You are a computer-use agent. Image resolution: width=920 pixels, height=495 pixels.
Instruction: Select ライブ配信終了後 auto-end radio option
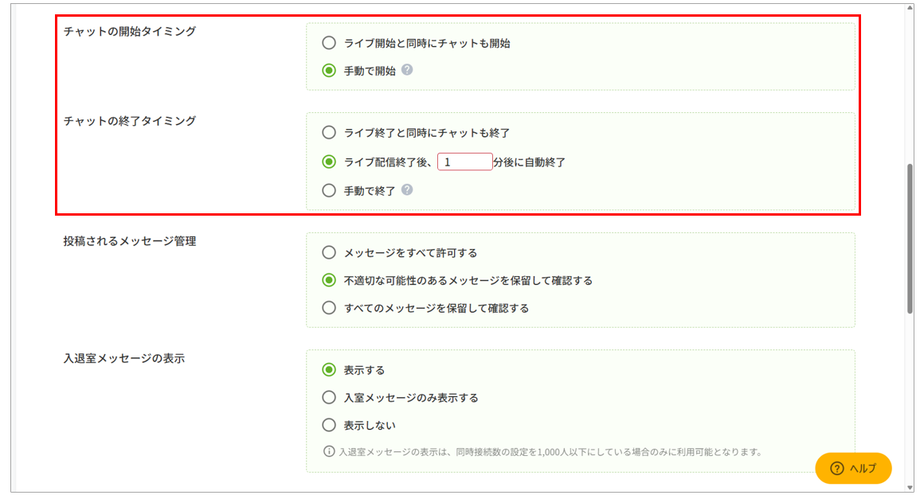[x=329, y=162]
